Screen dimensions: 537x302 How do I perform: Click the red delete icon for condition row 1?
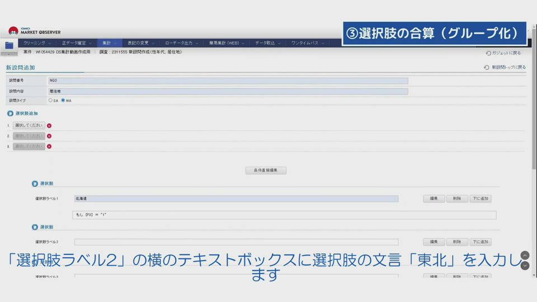point(49,126)
